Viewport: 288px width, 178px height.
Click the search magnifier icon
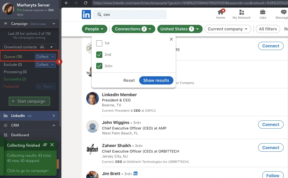click(99, 15)
